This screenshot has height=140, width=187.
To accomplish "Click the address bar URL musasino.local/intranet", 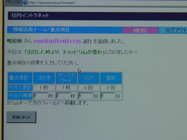I will coord(52,3).
